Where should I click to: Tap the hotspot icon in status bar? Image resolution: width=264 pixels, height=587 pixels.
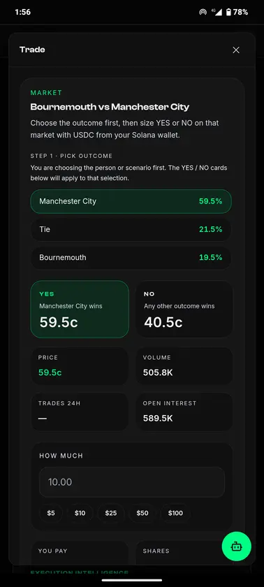coord(203,12)
